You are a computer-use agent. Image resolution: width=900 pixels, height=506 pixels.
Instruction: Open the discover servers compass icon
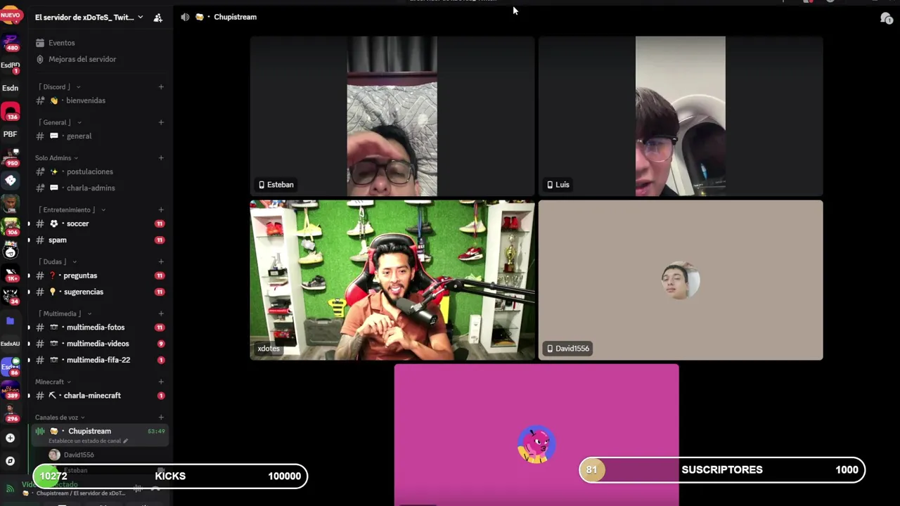(10, 461)
